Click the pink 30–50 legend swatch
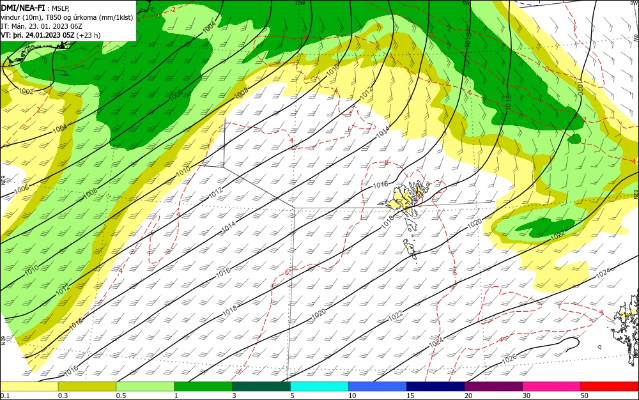The height and width of the screenshot is (400, 639). [552, 386]
